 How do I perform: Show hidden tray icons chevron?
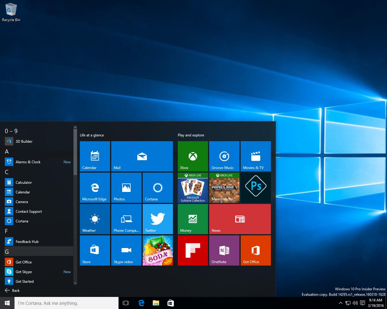341,303
